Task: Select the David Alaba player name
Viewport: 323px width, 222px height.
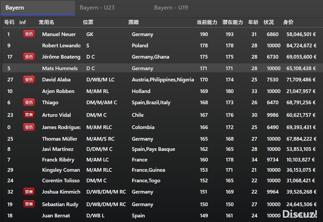Action: pyautogui.click(x=56, y=80)
